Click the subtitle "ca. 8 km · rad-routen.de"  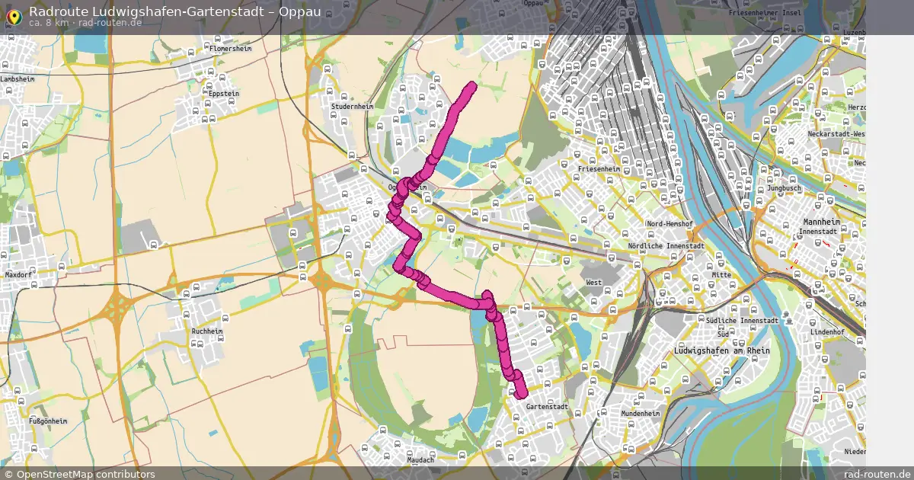[x=85, y=23]
